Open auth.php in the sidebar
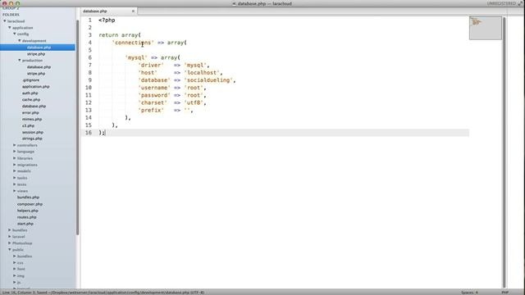 tap(30, 93)
